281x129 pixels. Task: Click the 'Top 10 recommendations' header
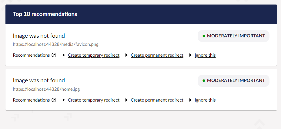45,14
